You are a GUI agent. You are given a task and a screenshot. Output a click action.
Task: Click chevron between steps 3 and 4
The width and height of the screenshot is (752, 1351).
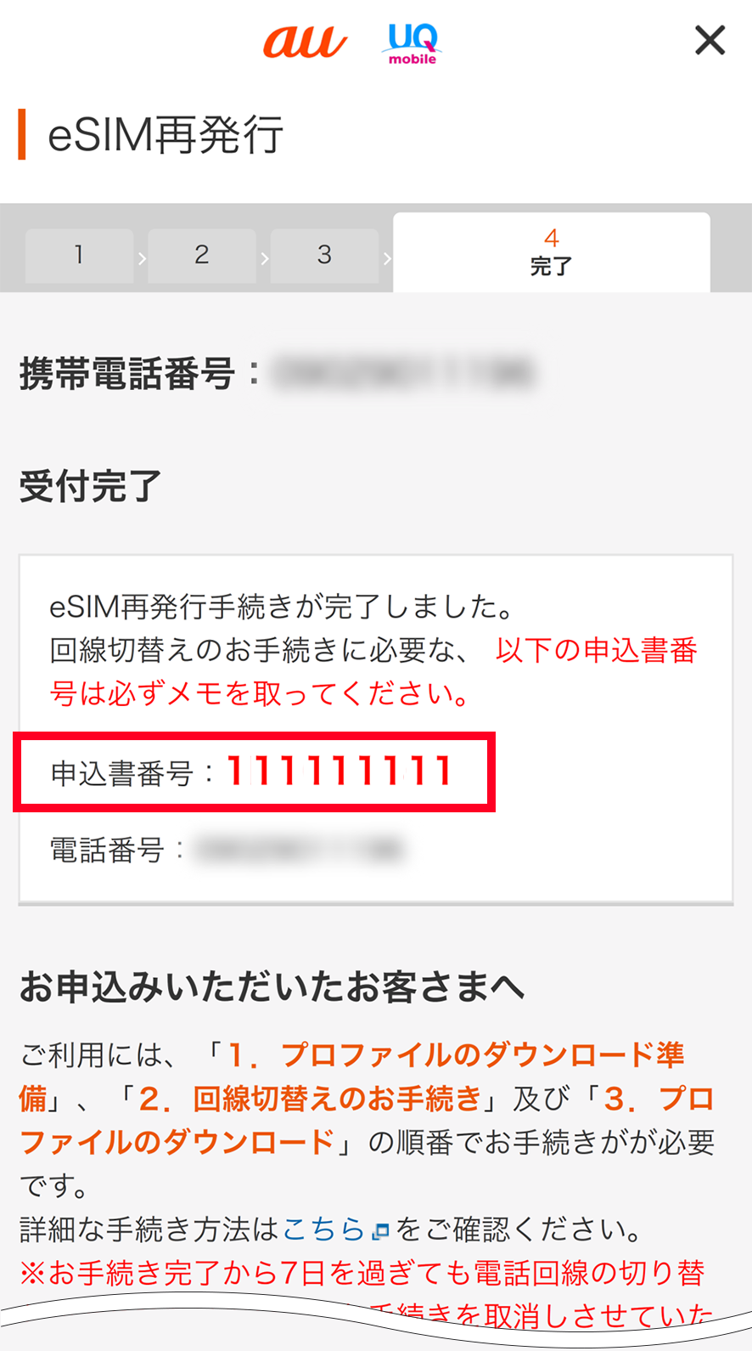pyautogui.click(x=387, y=257)
